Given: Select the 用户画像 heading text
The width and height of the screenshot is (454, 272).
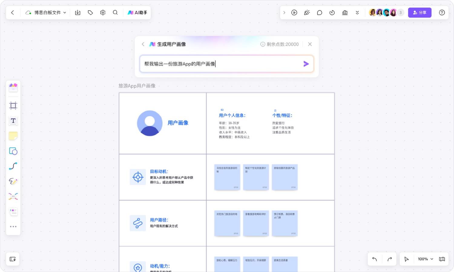Looking at the screenshot, I should [x=178, y=123].
